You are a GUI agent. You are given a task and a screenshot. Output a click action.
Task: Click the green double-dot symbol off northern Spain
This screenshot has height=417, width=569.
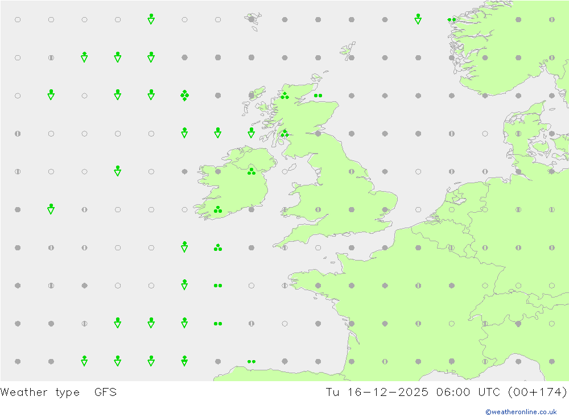click(251, 361)
